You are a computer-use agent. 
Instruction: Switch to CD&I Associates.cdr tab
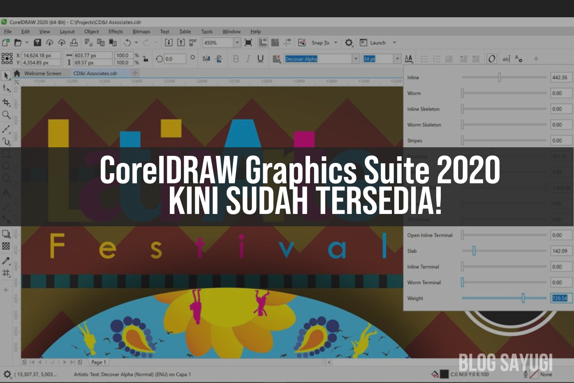[x=95, y=73]
